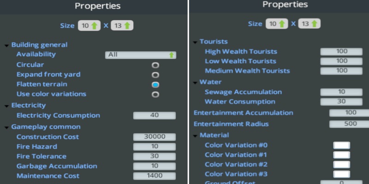Collapse the Water section
Viewport: 369px width, 184px height.
click(x=195, y=83)
